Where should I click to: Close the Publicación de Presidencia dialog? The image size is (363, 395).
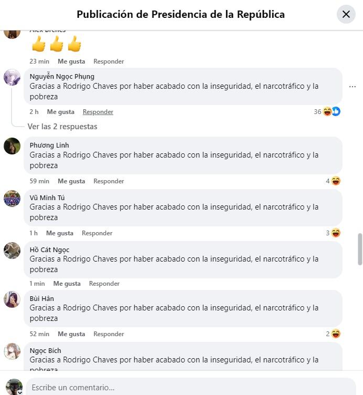point(346,14)
